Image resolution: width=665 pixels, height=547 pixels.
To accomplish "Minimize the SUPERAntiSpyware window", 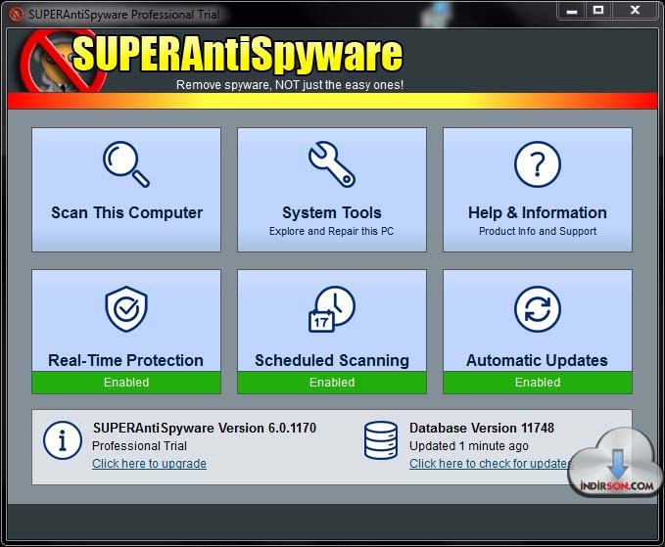I will [572, 11].
